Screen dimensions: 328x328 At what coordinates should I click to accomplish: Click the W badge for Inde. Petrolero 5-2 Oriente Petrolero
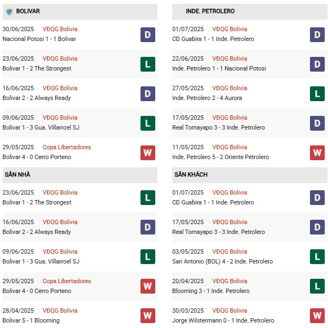pyautogui.click(x=317, y=153)
